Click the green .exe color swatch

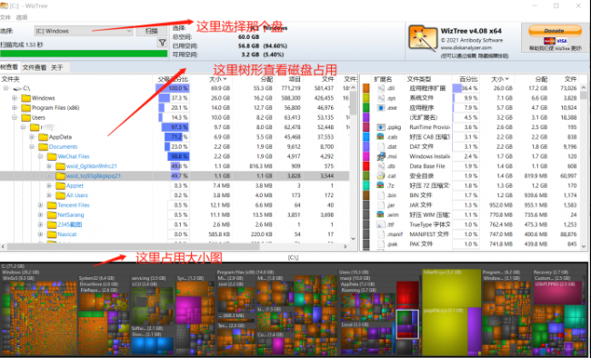tap(366, 108)
